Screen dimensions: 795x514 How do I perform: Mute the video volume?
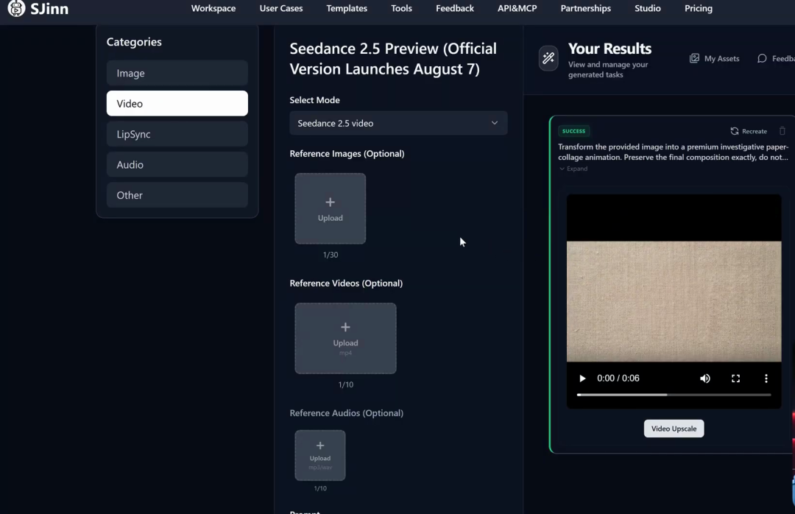[x=704, y=379]
